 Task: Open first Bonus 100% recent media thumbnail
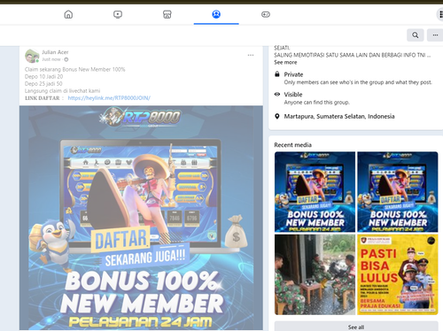pyautogui.click(x=315, y=192)
